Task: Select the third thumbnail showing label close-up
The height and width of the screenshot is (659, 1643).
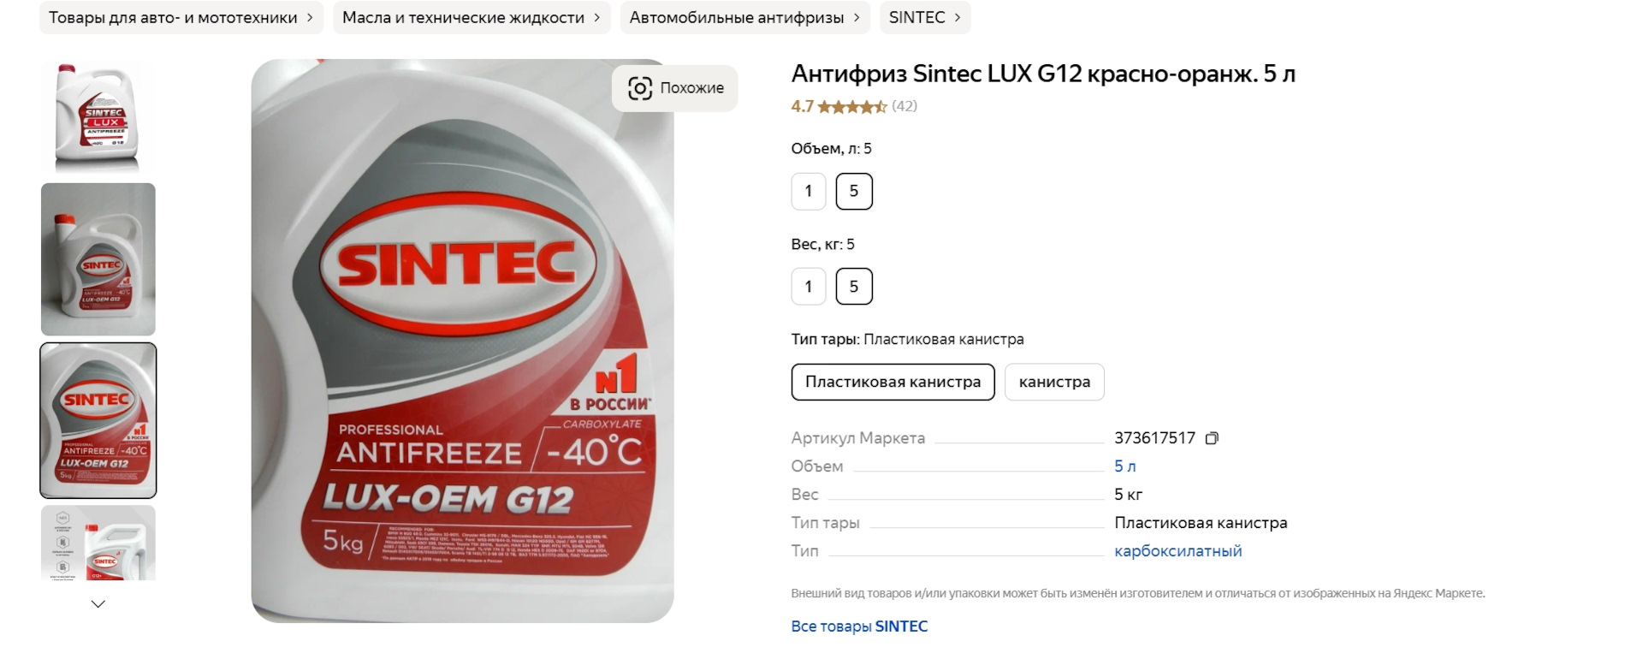Action: point(98,420)
